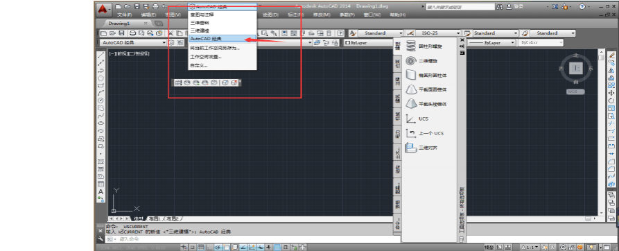This screenshot has height=251, width=619.
Task: Select the Line tool in Draw toolbar
Action: pyautogui.click(x=101, y=55)
